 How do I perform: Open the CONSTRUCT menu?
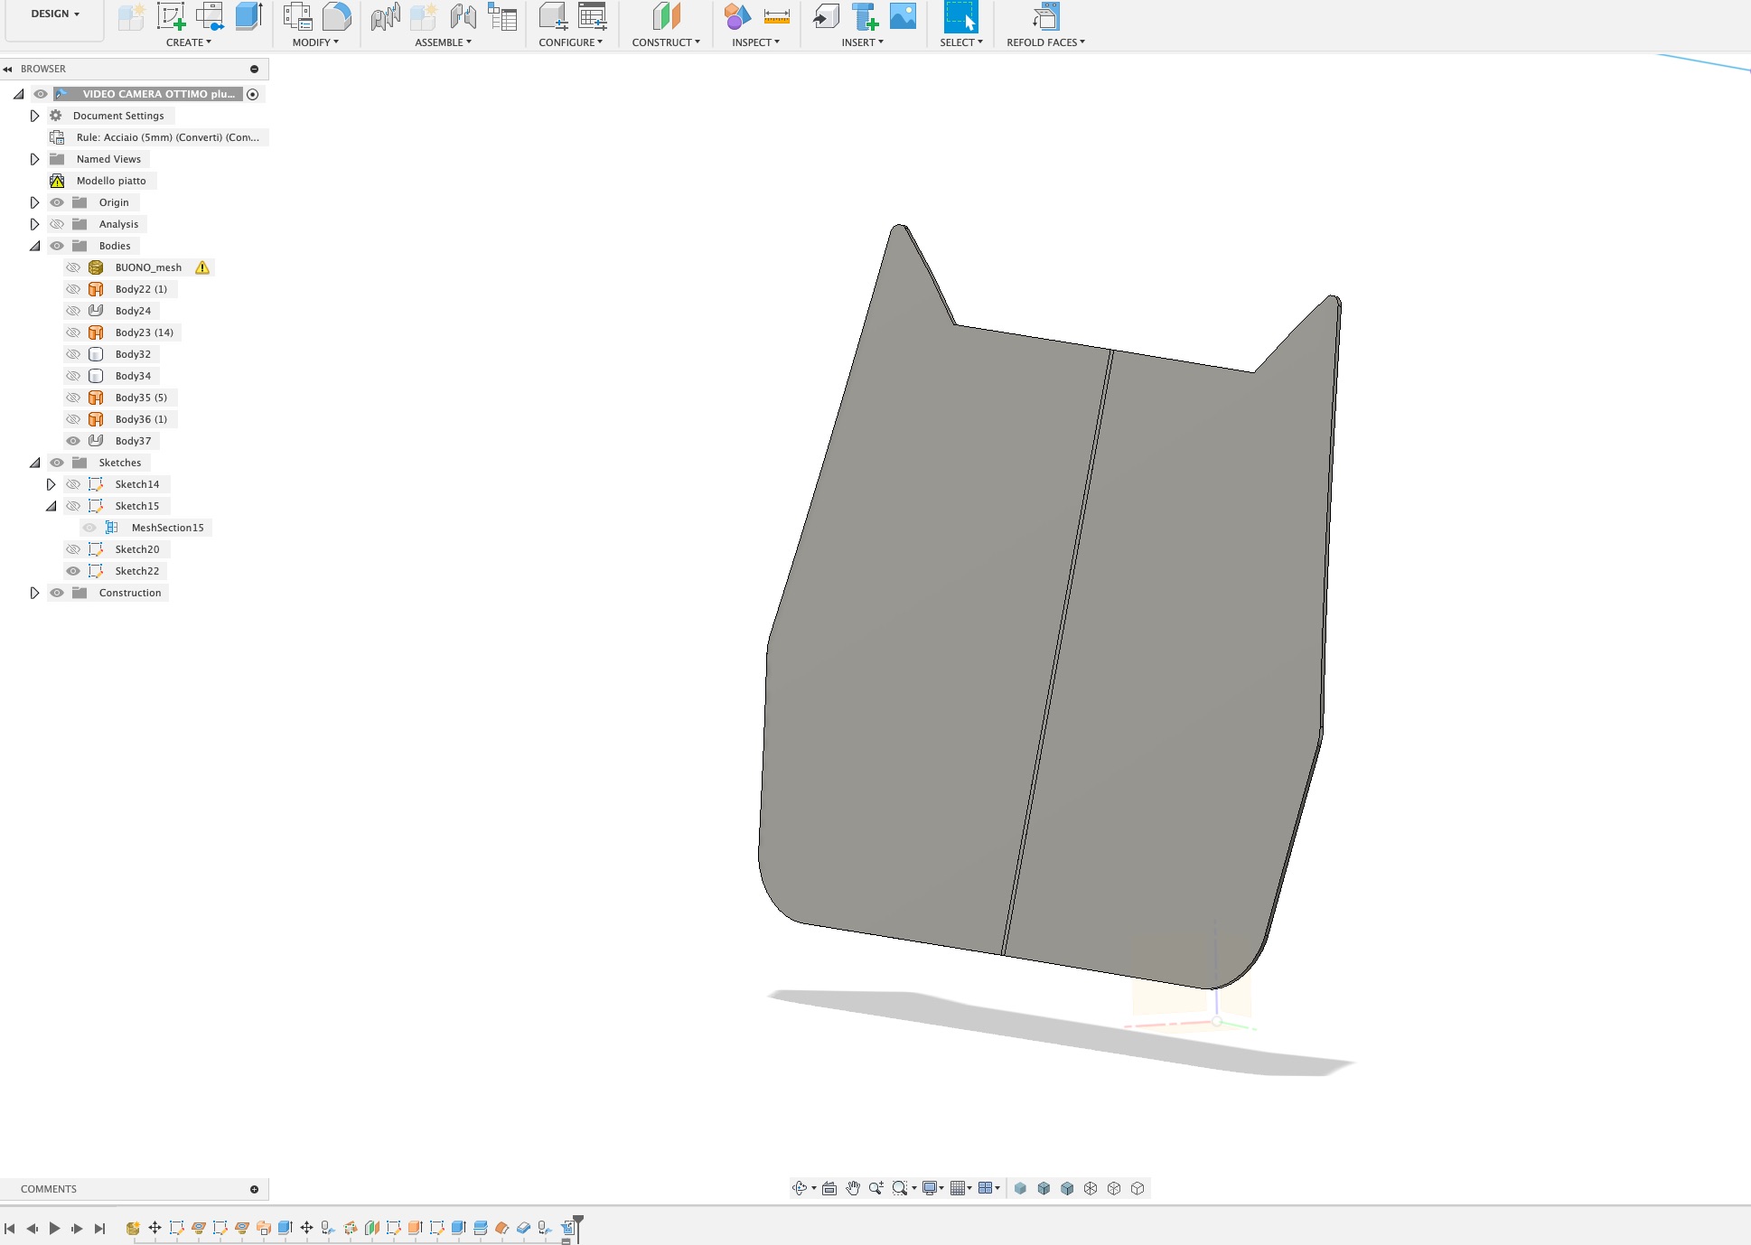pos(666,42)
